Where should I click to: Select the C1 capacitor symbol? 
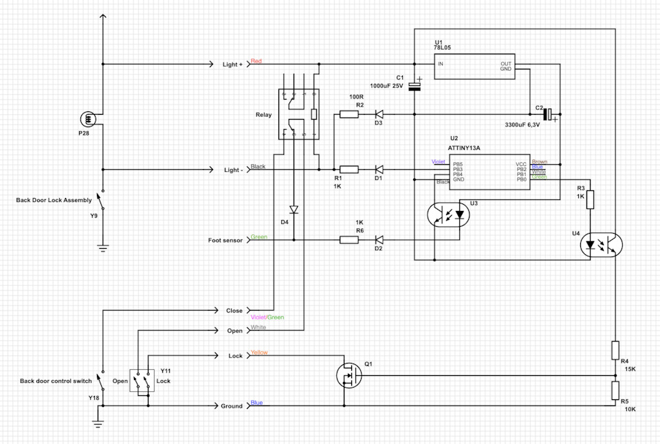415,85
